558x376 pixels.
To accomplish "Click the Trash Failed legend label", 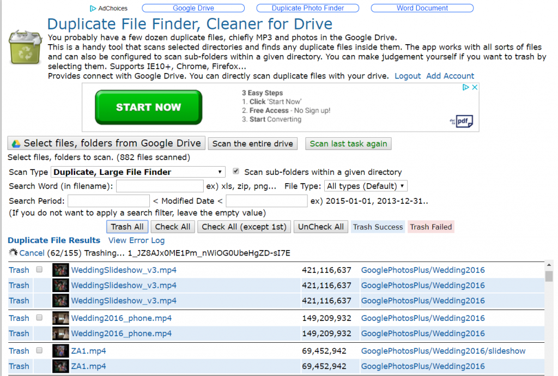I will click(431, 227).
